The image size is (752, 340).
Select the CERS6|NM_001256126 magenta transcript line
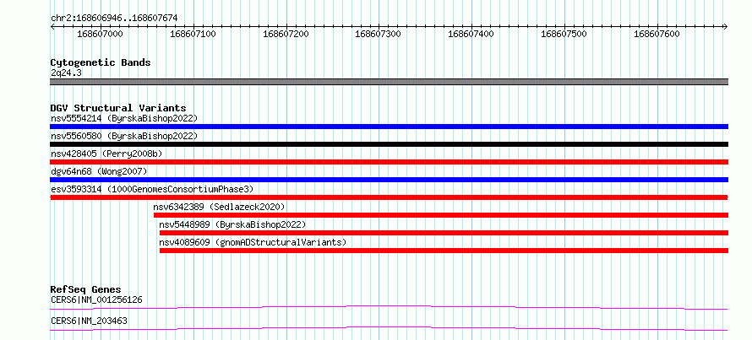(x=389, y=307)
